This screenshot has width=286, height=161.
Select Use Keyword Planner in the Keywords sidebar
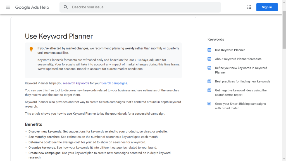pos(230,50)
